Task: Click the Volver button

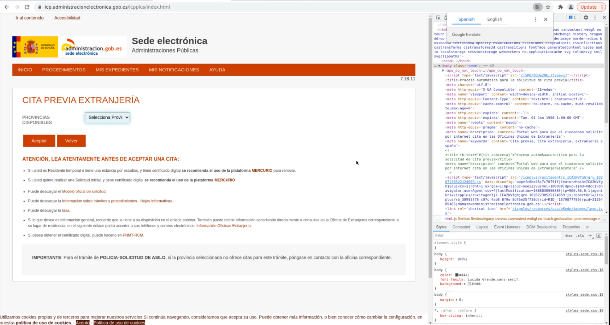Action: (71, 141)
